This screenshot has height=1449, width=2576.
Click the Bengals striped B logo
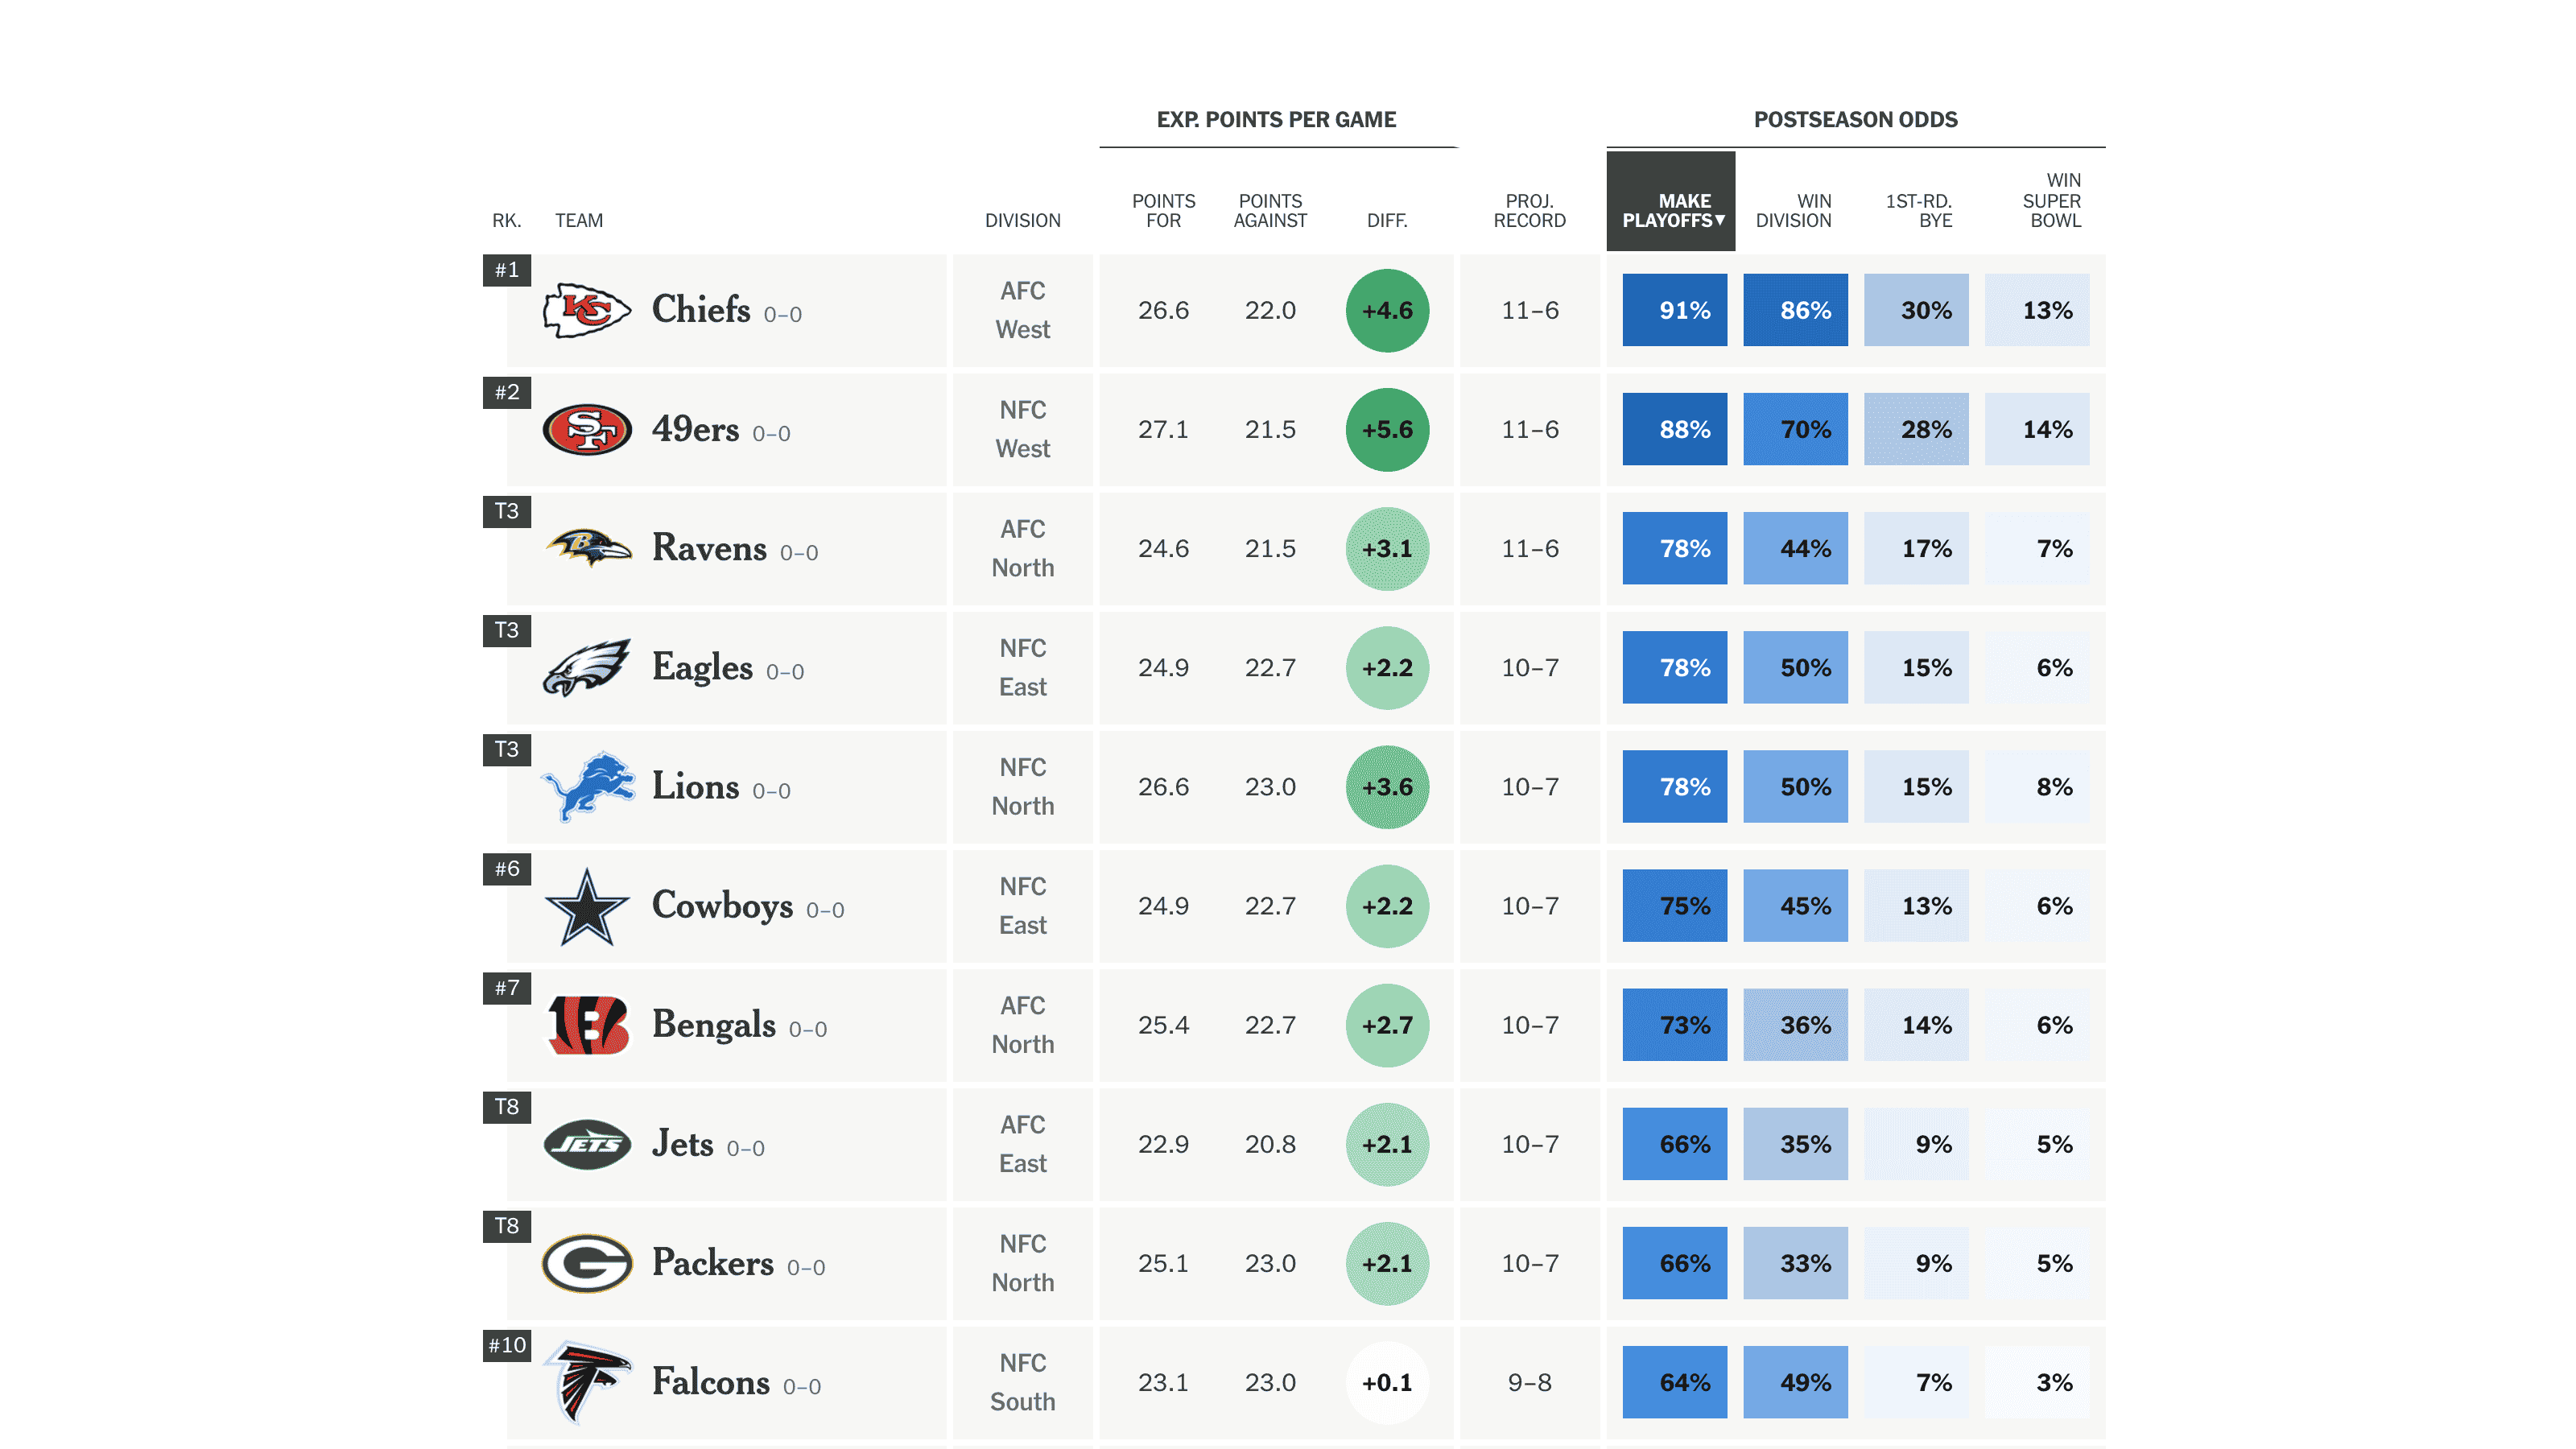click(x=588, y=1025)
